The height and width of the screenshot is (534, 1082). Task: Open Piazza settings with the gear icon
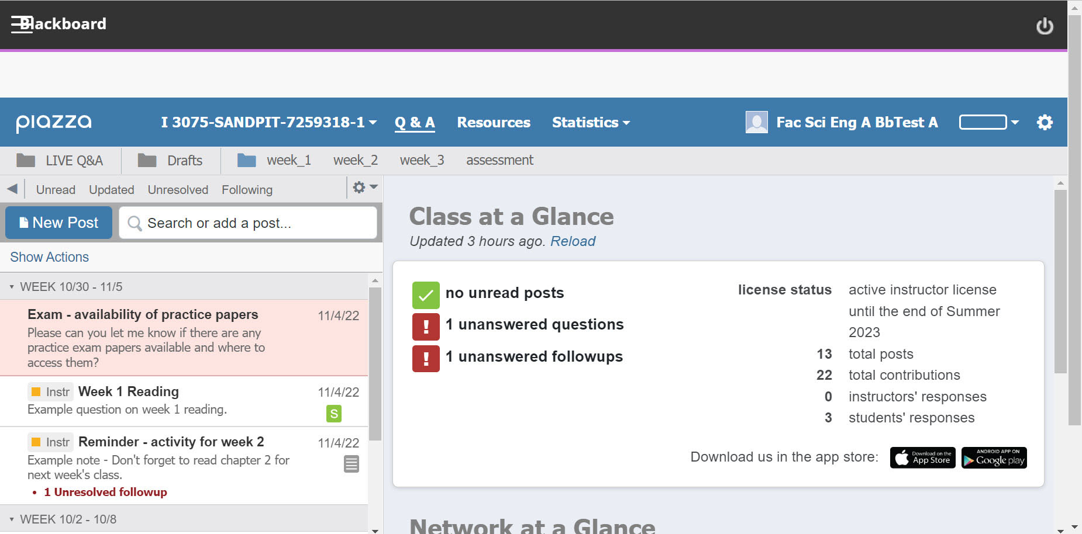(1045, 122)
